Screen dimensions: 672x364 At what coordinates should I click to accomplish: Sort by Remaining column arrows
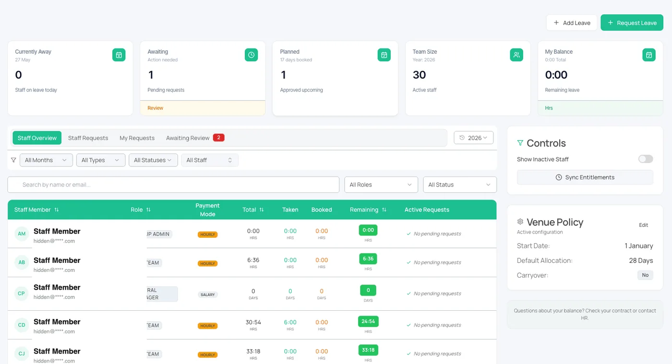point(384,210)
